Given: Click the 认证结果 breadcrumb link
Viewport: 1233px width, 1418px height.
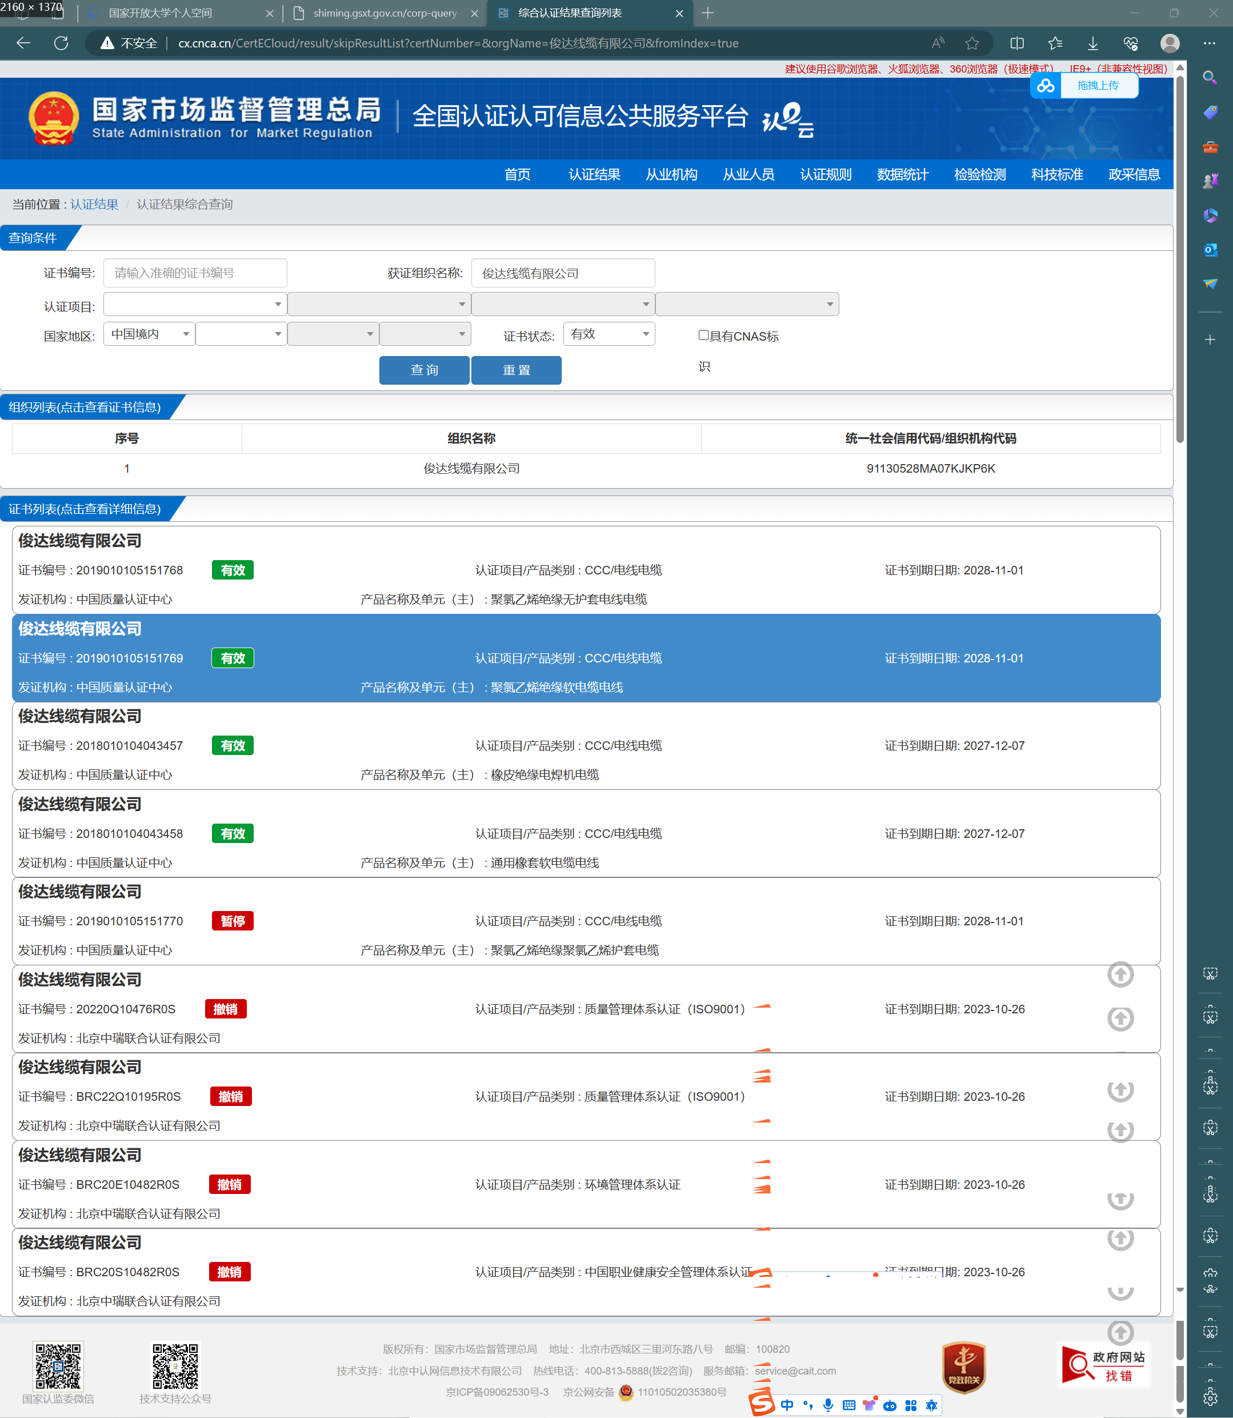Looking at the screenshot, I should click(x=94, y=205).
